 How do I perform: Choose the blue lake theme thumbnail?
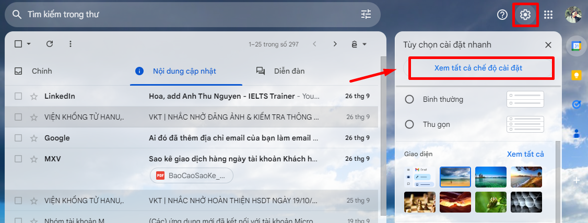pos(490,177)
